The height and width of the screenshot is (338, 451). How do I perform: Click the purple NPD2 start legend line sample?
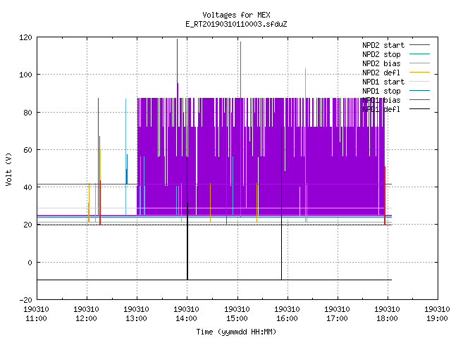point(419,45)
